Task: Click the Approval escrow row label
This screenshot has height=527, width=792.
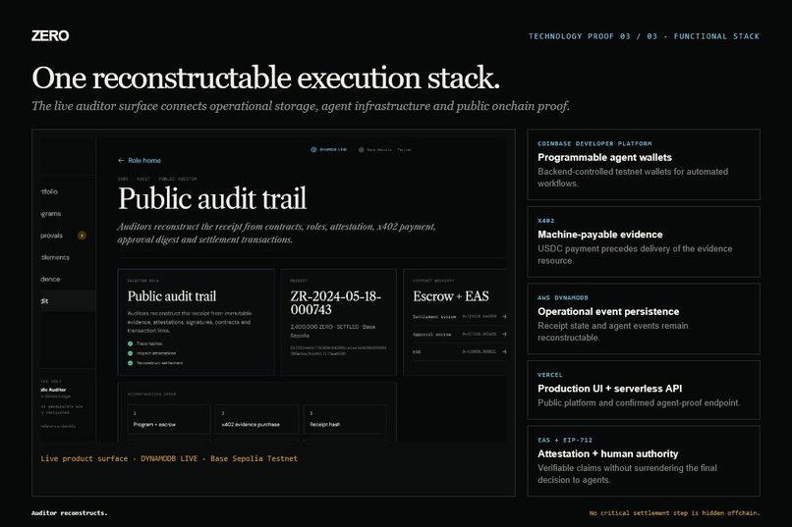Action: tap(431, 335)
